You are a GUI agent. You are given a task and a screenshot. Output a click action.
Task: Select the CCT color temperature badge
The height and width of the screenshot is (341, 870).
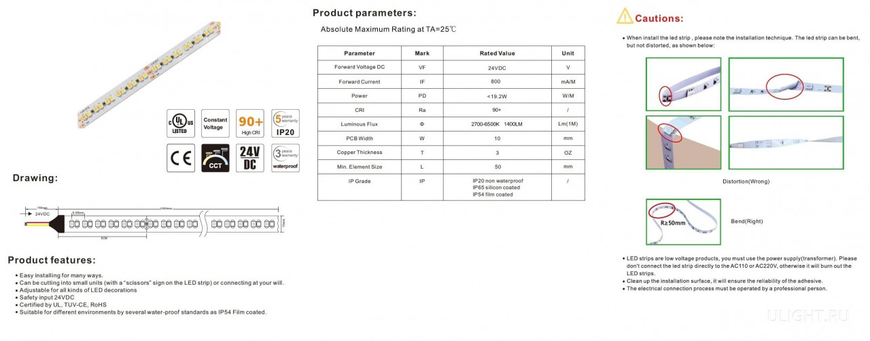(x=215, y=158)
